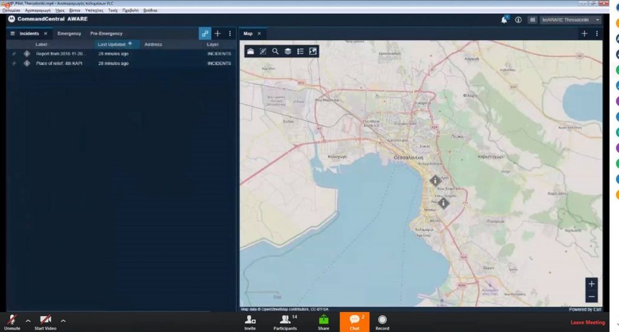
Task: Open the VLC Βοήθεια menu
Action: pyautogui.click(x=150, y=10)
